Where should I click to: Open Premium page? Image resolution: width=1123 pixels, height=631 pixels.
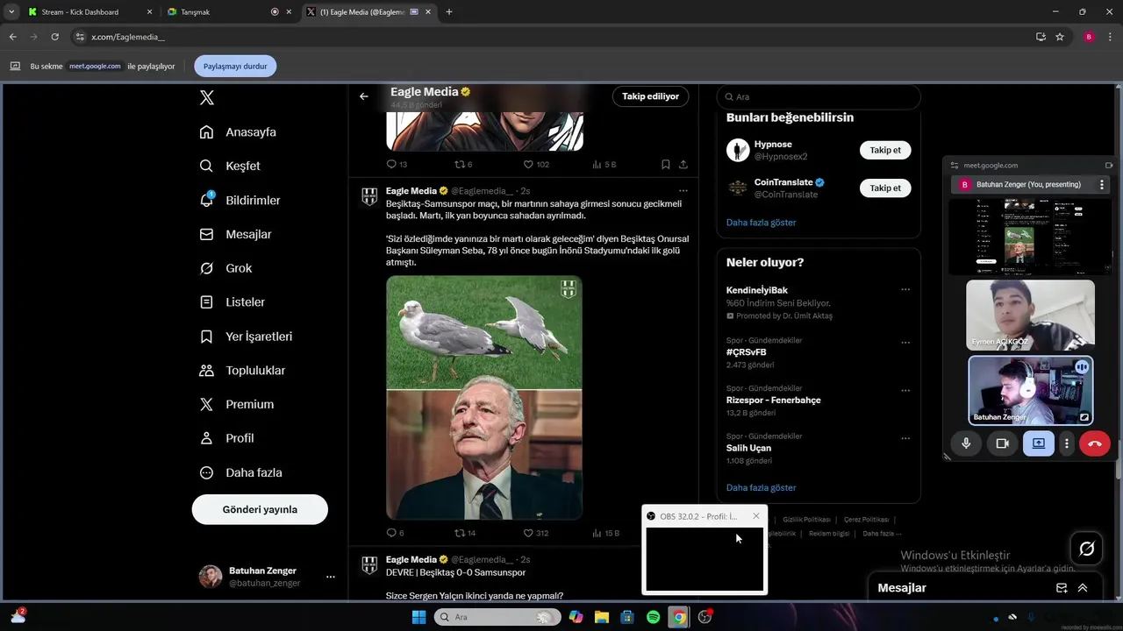pos(237,404)
